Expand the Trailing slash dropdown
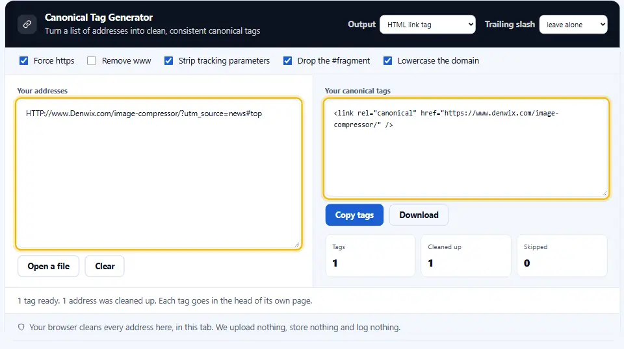624x349 pixels. click(x=573, y=25)
